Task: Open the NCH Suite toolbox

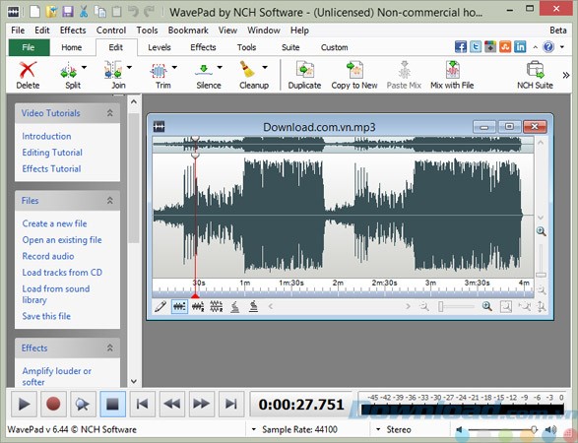Action: tap(535, 75)
